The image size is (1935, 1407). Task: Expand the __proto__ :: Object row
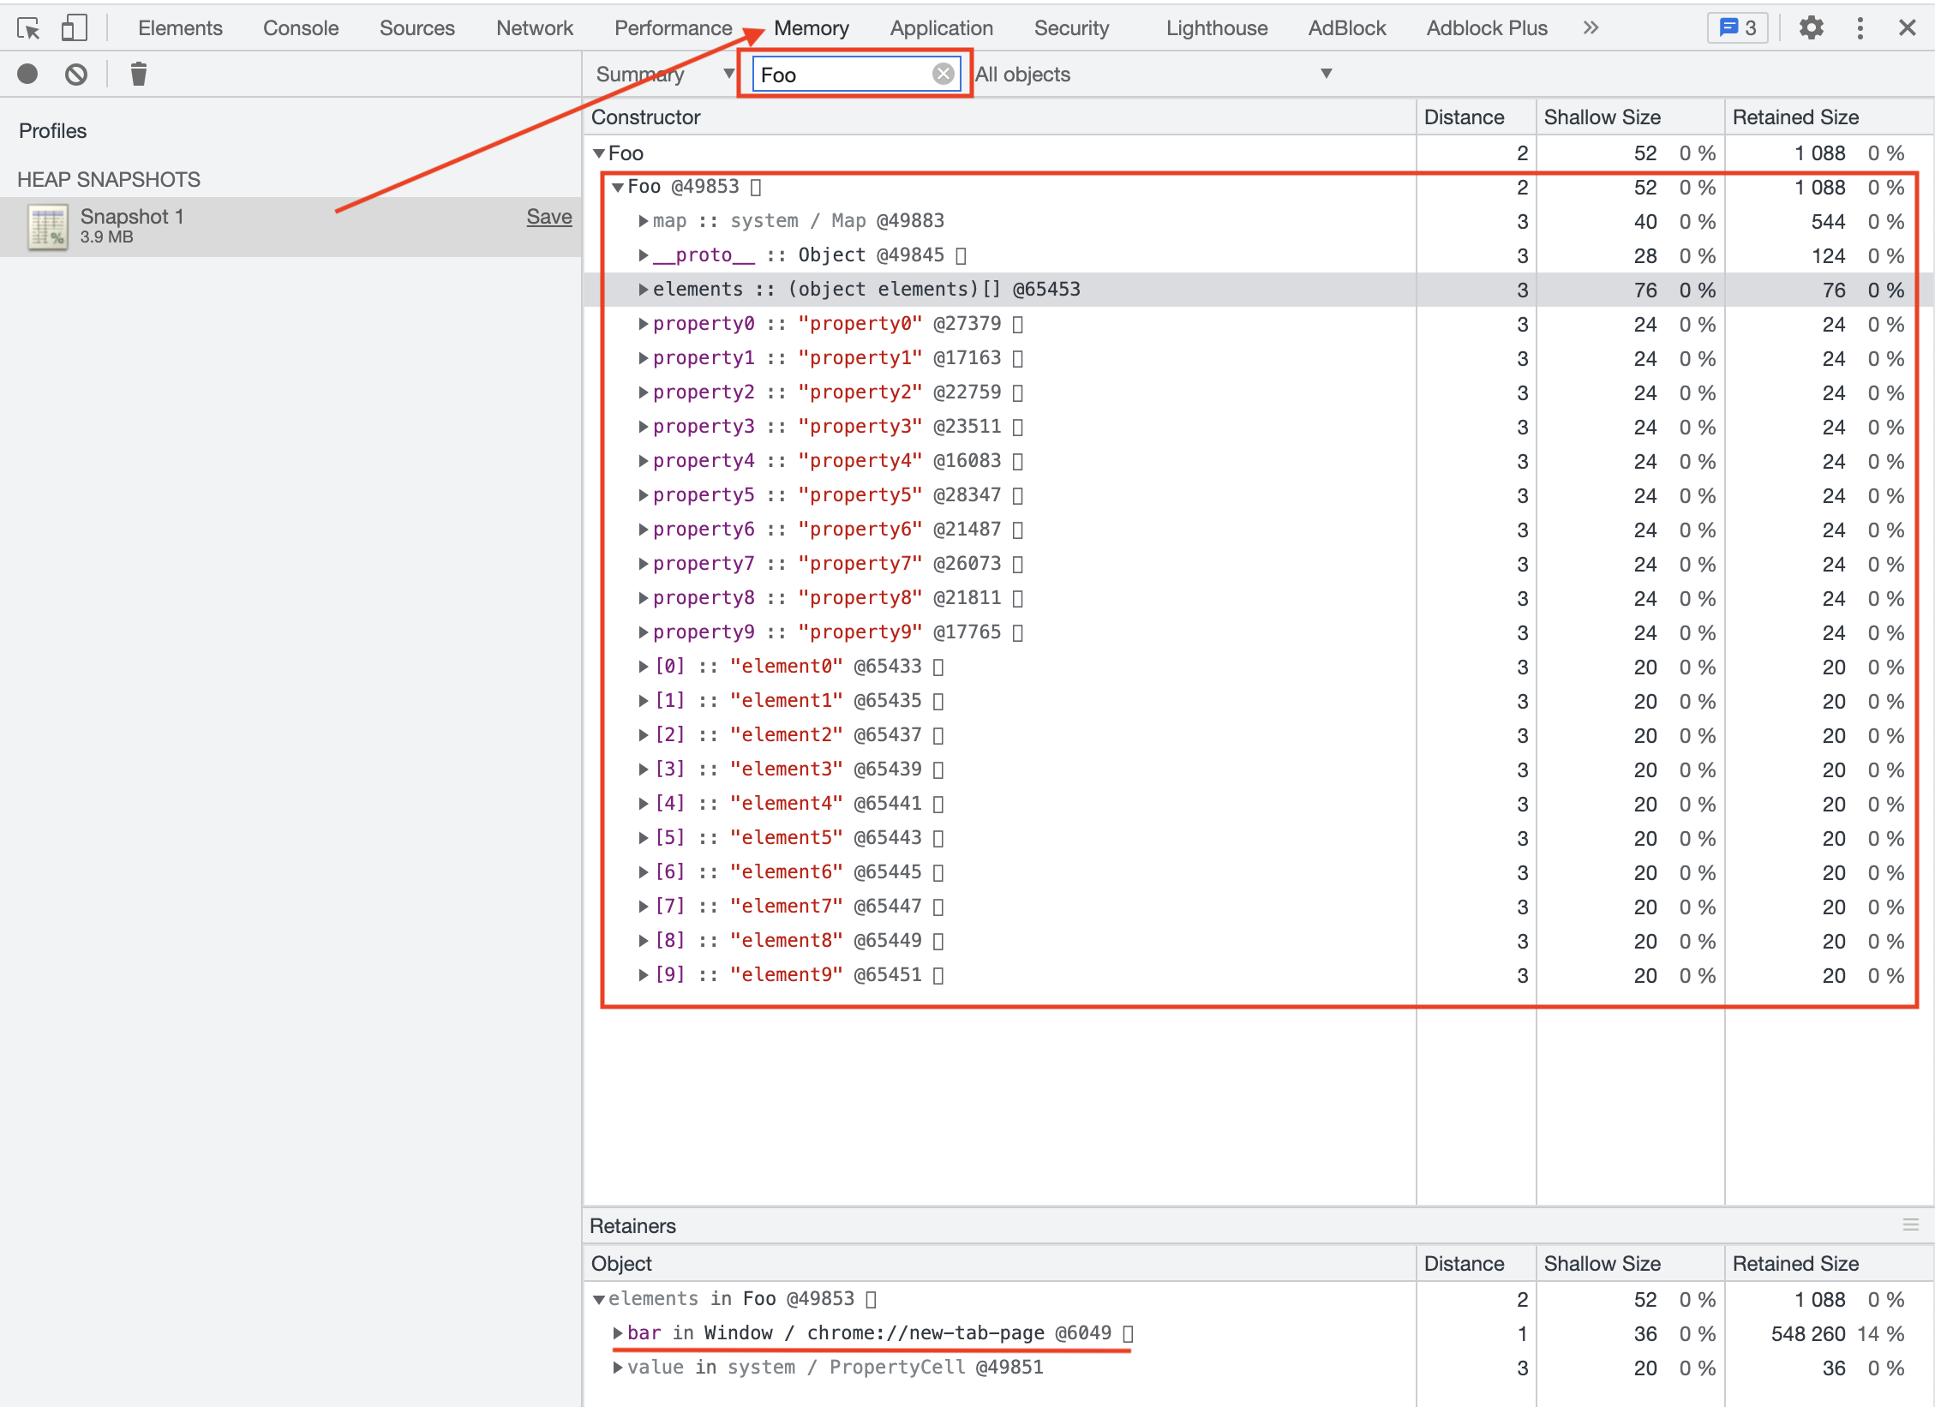[x=643, y=255]
